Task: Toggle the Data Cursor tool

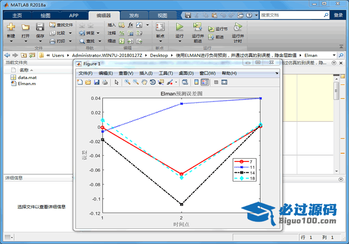Action: point(161,82)
